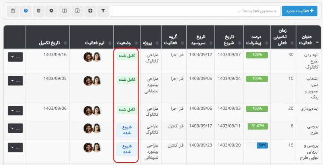The width and height of the screenshot is (323, 165).
Task: Sort by the تیم فعالیت column header
Action: pos(92,37)
